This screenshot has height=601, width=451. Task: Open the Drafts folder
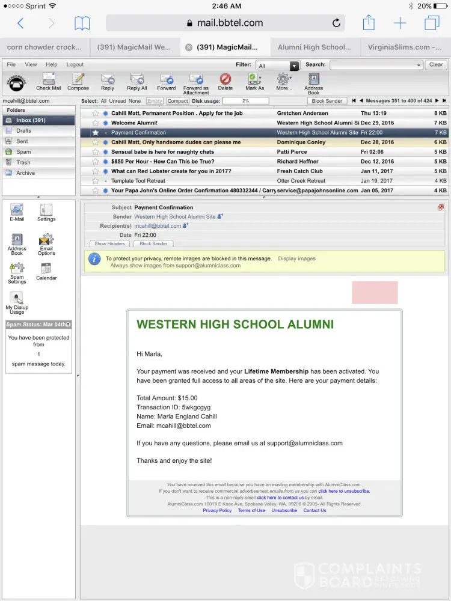tap(38, 130)
